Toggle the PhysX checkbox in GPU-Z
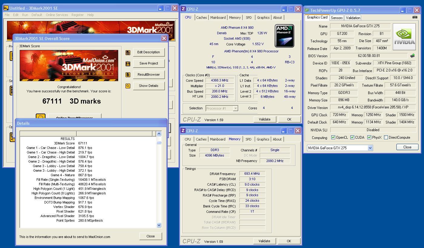Image resolution: width=424 pixels, height=248 pixels. tap(369, 137)
